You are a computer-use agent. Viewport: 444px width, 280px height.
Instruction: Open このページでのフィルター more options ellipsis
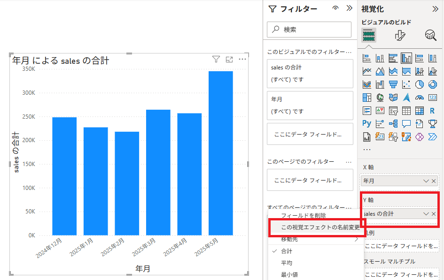click(x=349, y=162)
